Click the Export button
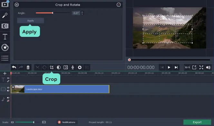Screen dimensions: 214x126 [x=197, y=122]
